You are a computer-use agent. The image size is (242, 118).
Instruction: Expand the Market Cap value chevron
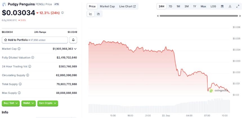coord(75,49)
